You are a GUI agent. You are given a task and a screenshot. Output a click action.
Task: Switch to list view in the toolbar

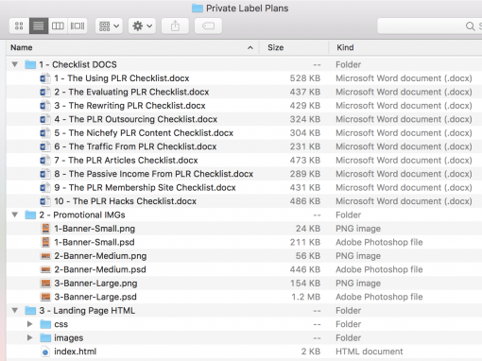point(39,26)
